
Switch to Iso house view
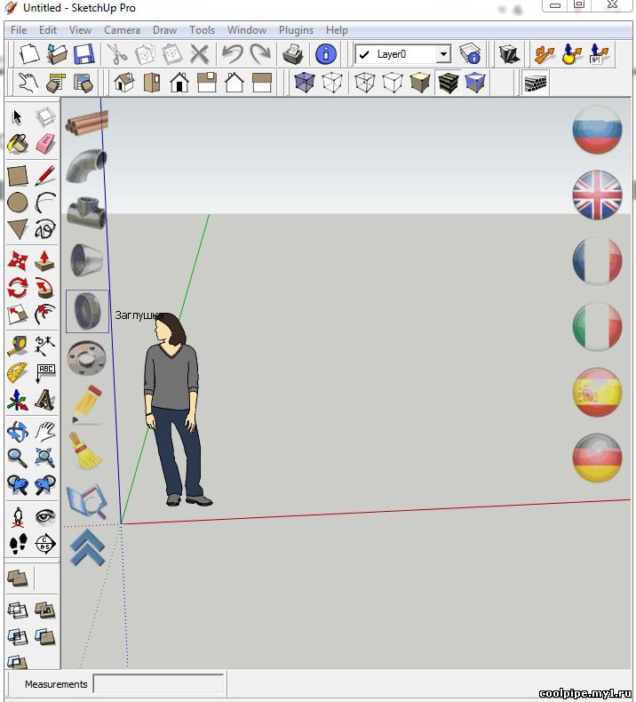point(124,83)
